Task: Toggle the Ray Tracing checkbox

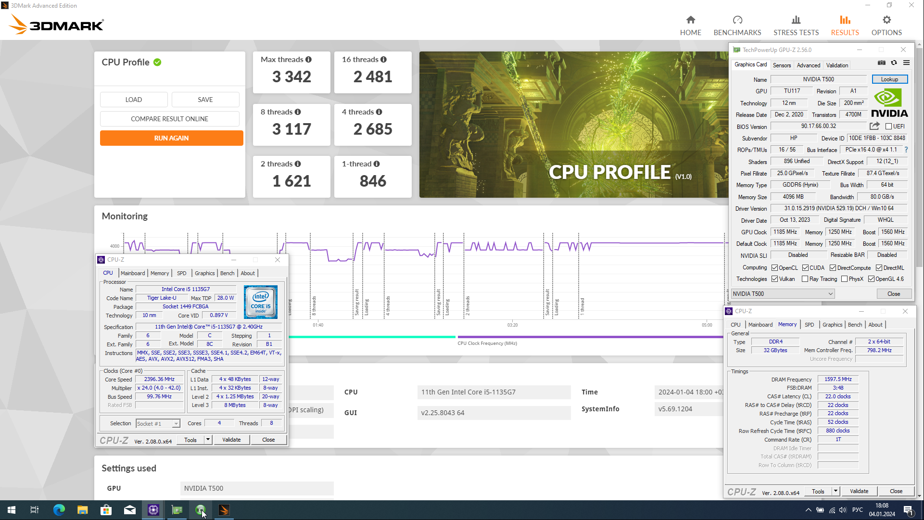Action: [x=805, y=279]
